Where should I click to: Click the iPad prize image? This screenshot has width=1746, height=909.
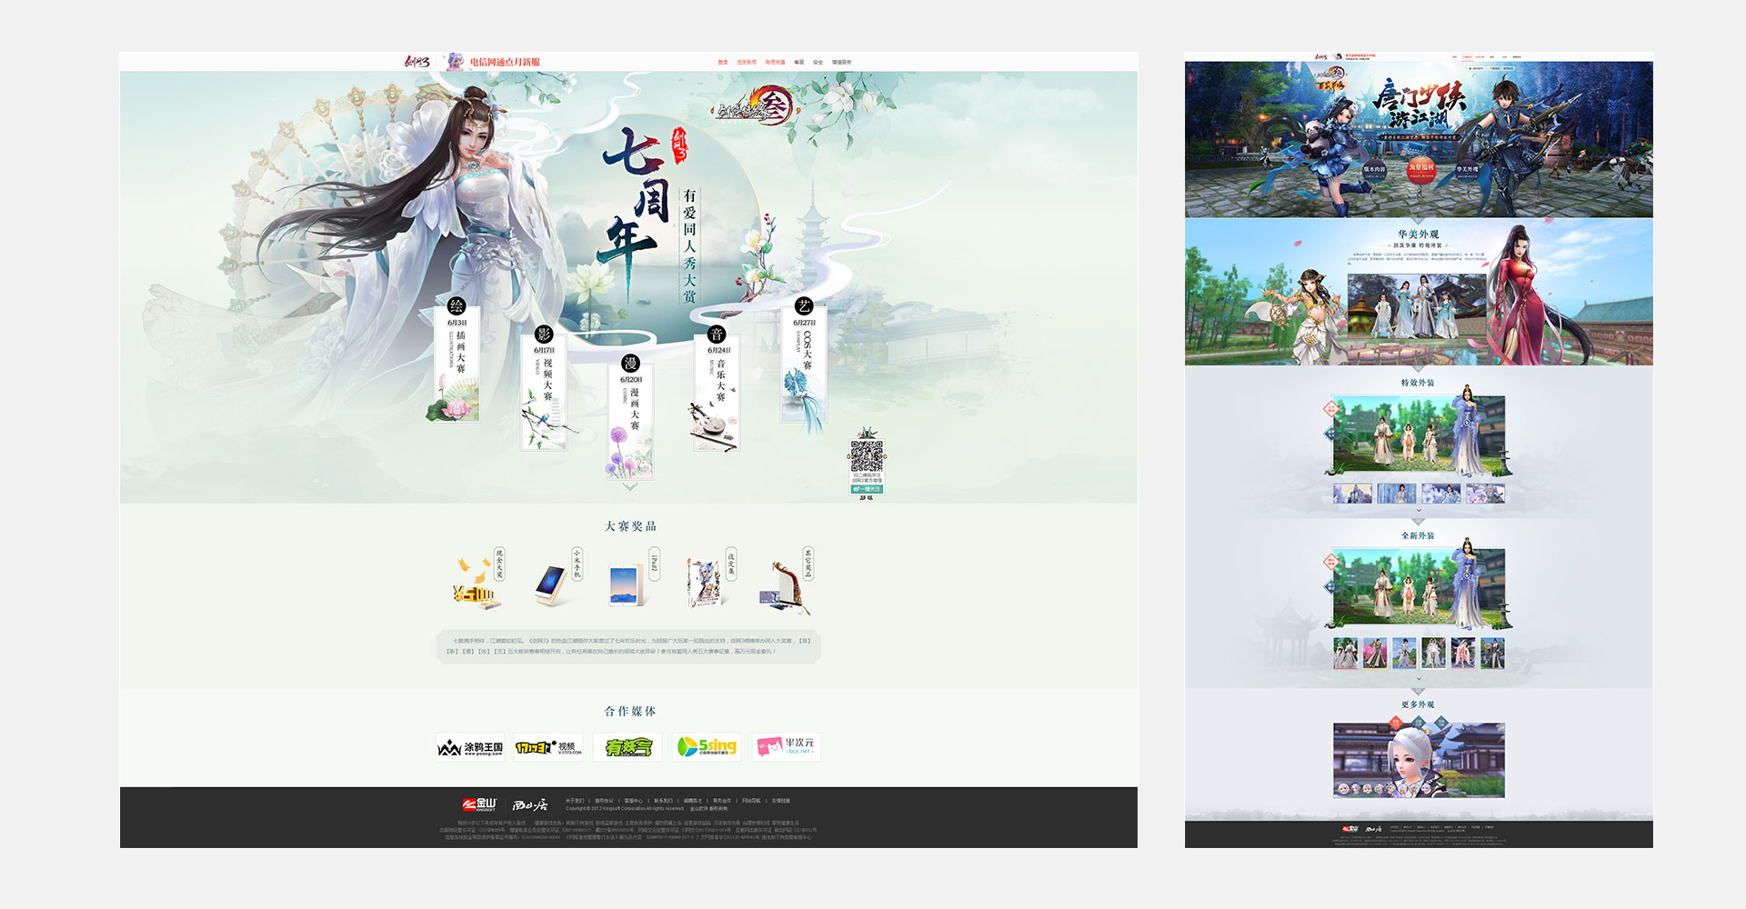coord(628,586)
